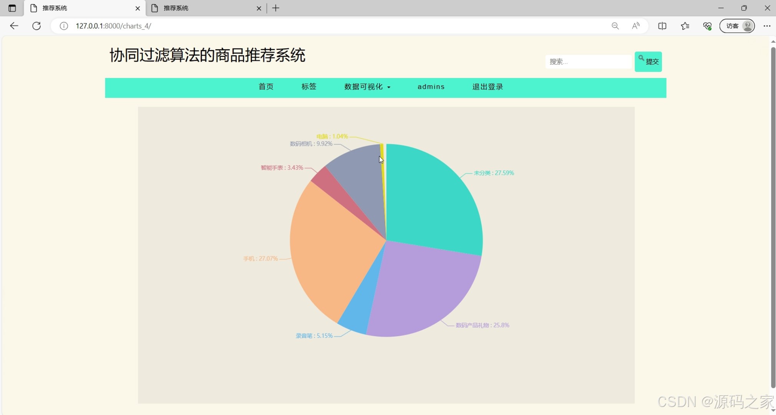Navigate back with the back arrow
Image resolution: width=776 pixels, height=415 pixels.
[14, 26]
